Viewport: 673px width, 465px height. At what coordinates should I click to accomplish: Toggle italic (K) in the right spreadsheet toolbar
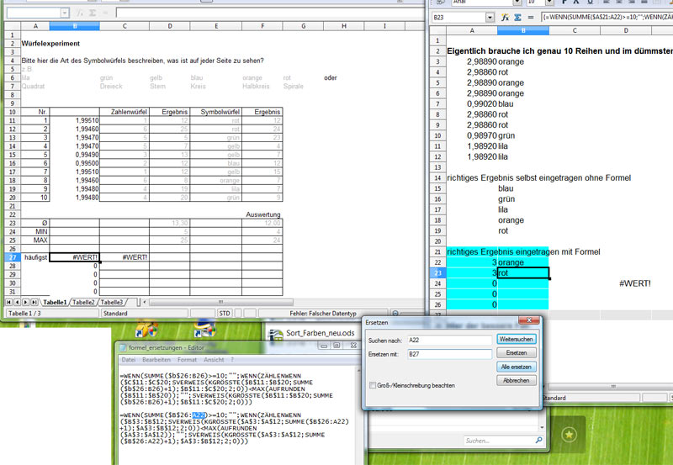pos(576,3)
